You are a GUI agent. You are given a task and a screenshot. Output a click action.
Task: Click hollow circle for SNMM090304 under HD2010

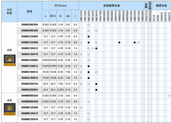pos(169,96)
